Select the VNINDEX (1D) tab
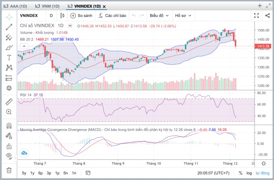The image size is (274, 180). point(84,6)
